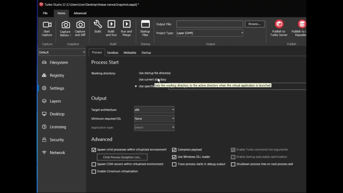Open the Desktop section
343x193 pixels.
tap(57, 114)
